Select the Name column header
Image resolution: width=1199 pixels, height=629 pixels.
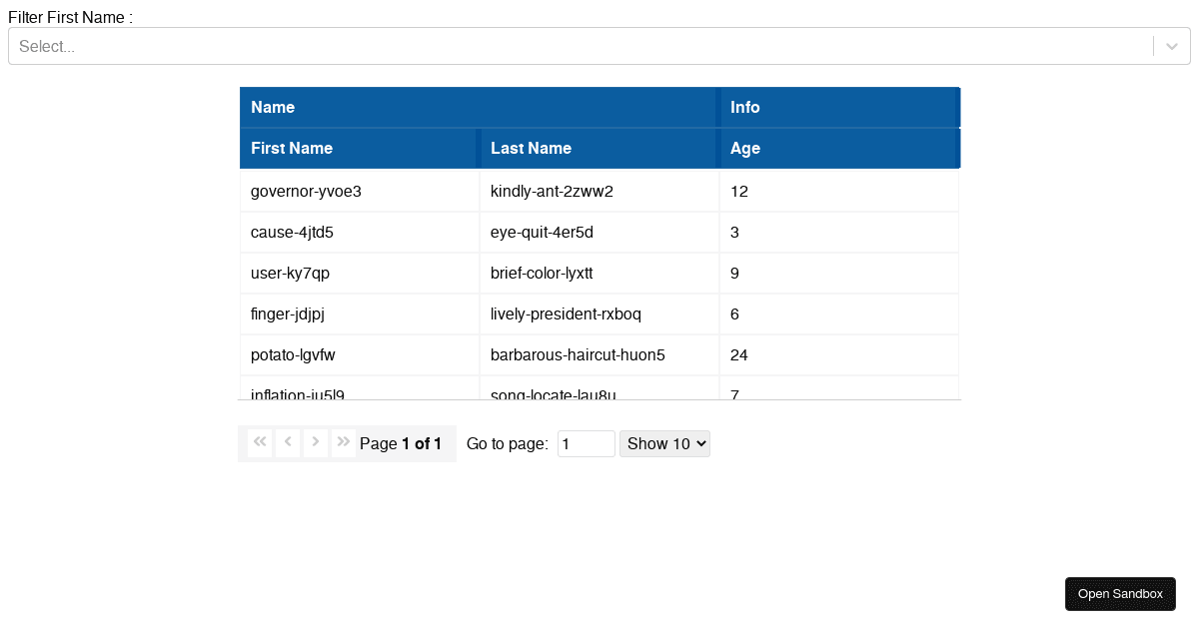[478, 107]
